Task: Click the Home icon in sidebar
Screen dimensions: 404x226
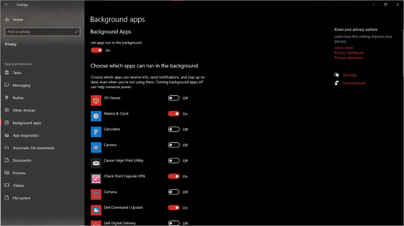Action: (x=7, y=19)
